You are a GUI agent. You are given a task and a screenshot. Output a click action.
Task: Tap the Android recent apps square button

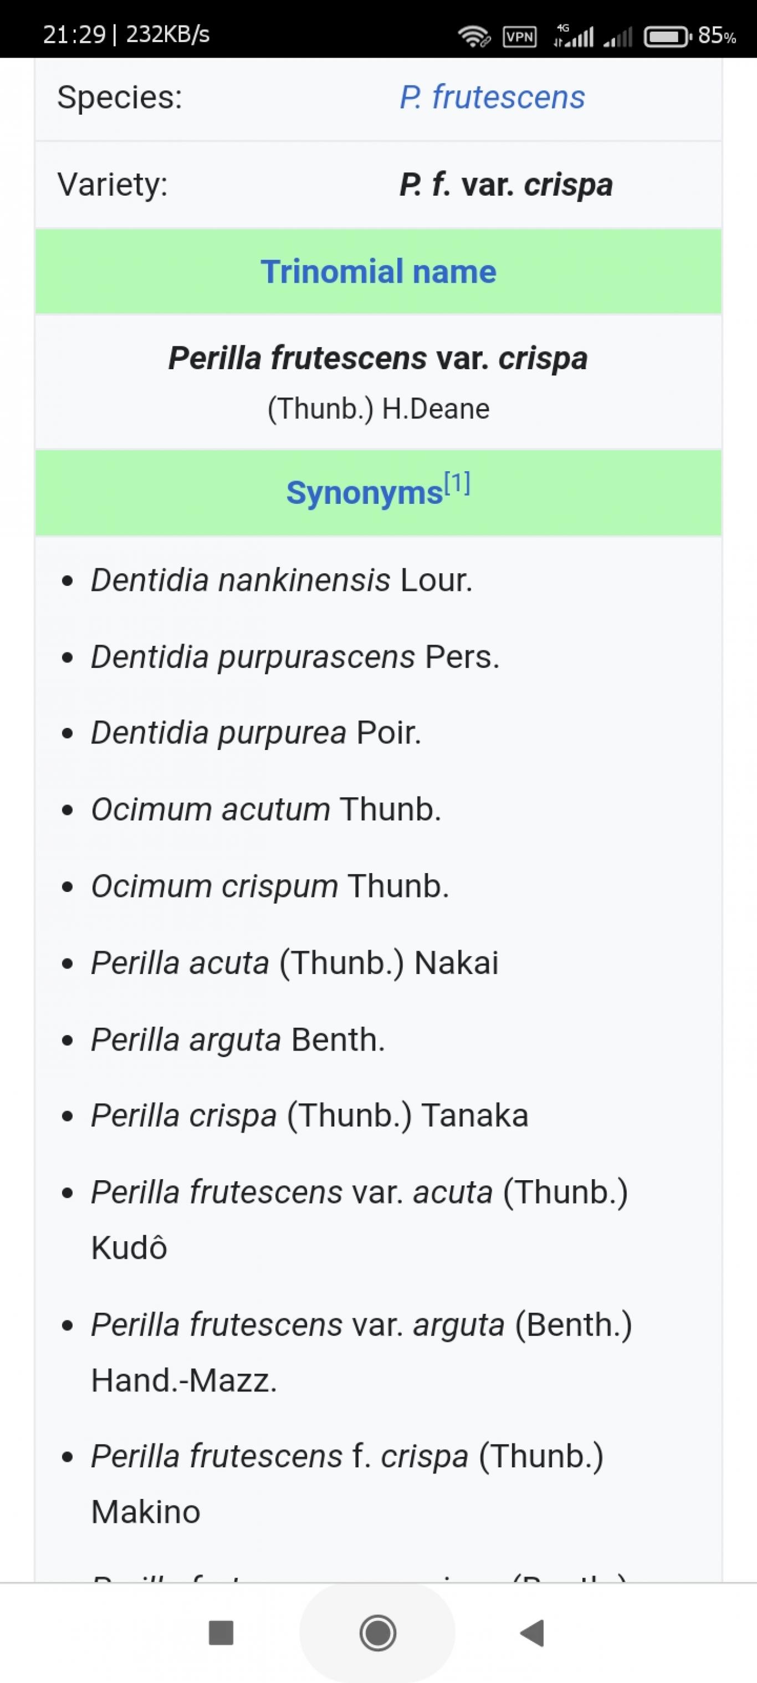(221, 1633)
